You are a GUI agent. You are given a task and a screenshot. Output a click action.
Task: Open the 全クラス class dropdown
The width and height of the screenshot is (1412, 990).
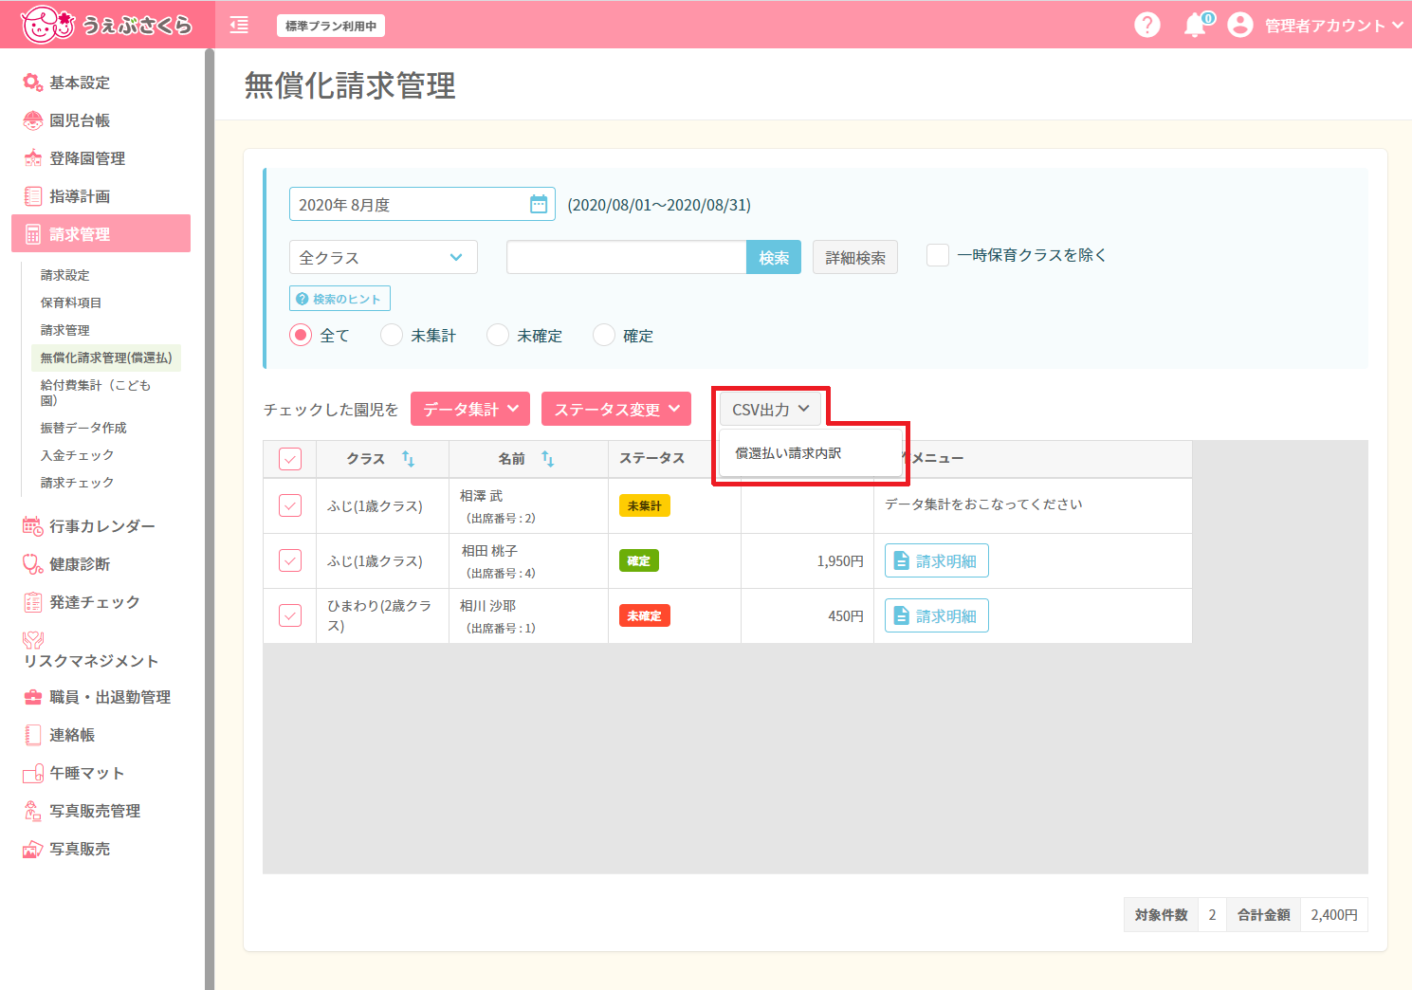(383, 257)
